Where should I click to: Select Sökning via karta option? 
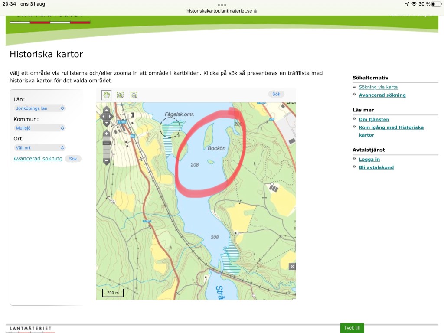378,87
